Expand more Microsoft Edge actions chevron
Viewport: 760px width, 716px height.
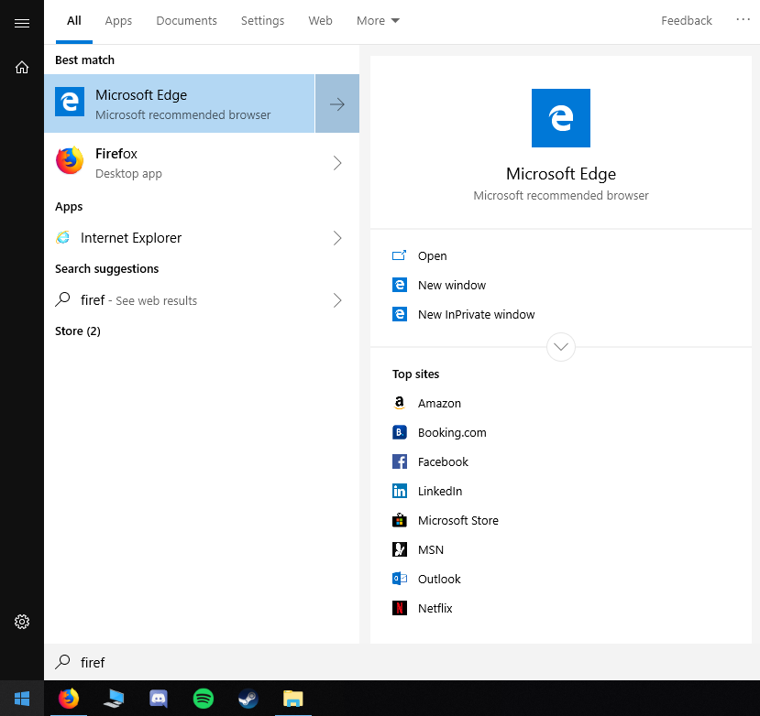tap(560, 347)
